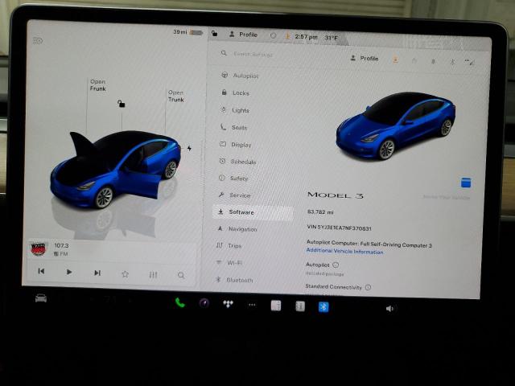Open the blue Bluetooth app in dock
The width and height of the screenshot is (515, 386).
(323, 307)
